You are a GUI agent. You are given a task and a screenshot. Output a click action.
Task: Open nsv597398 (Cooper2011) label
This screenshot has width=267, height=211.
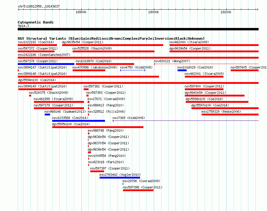[x=142, y=187]
